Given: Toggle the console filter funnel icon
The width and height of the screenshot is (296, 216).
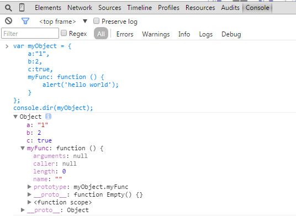Looking at the screenshot, I should coord(25,21).
